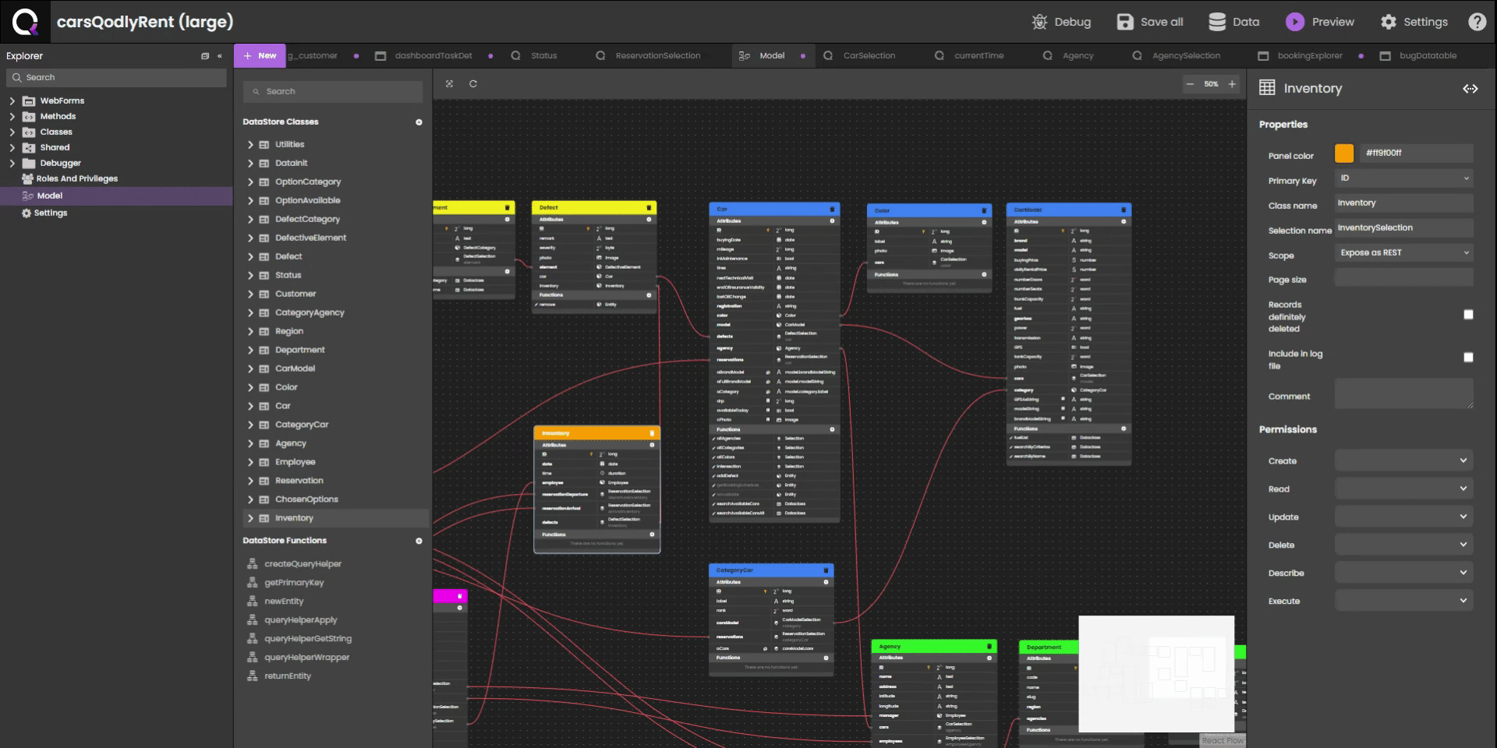Open getPrimaryKey function

294,582
